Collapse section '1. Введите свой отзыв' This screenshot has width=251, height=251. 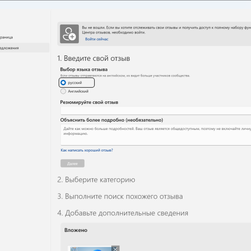pos(94,58)
